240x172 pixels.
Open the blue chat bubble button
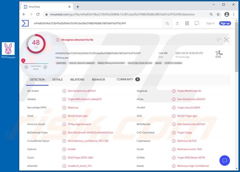225,160
